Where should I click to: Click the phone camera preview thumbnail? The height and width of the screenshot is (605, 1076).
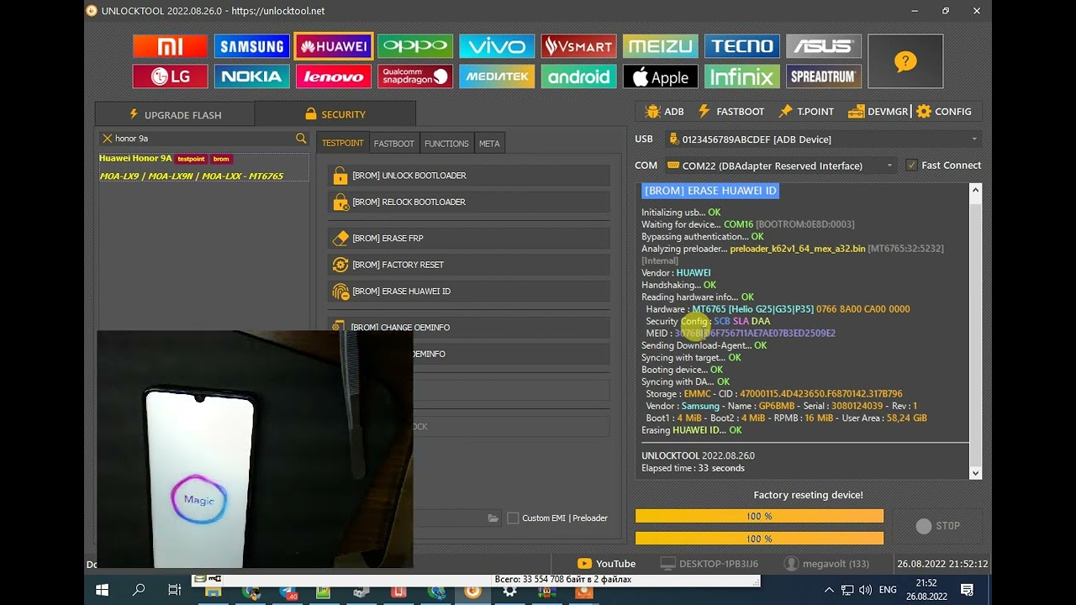pyautogui.click(x=255, y=449)
